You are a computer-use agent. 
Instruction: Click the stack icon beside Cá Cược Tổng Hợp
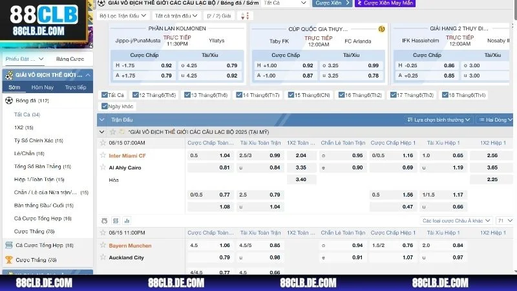[x=9, y=245]
